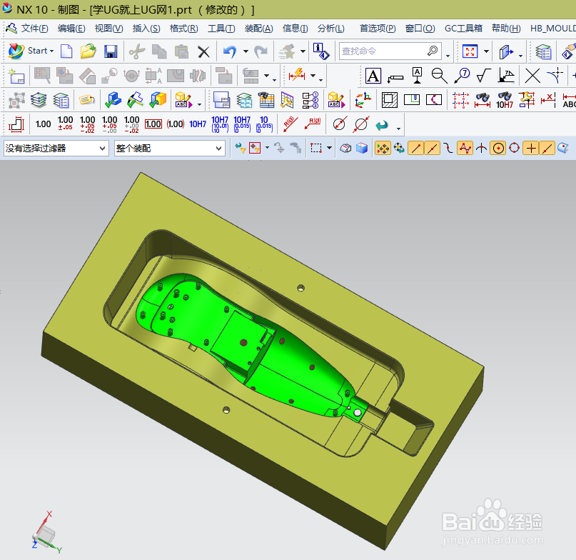This screenshot has width=576, height=560.
Task: Expand the rapid dimension dropdown arrow
Action: pos(313,76)
